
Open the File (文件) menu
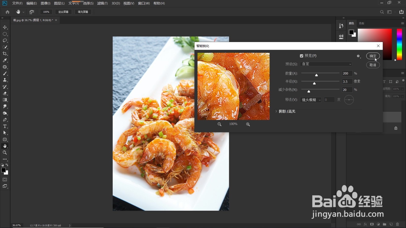[17, 3]
